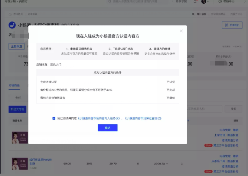
Task: Click second 第三方平台信息补充 link
Action: point(226,171)
